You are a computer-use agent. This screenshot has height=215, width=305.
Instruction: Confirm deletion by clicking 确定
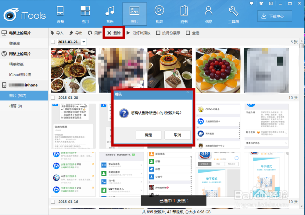(148, 135)
